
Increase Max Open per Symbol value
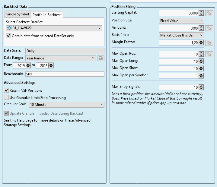pyautogui.click(x=201, y=74)
